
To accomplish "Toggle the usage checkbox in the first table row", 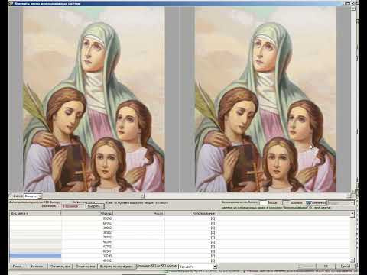I will (213, 218).
